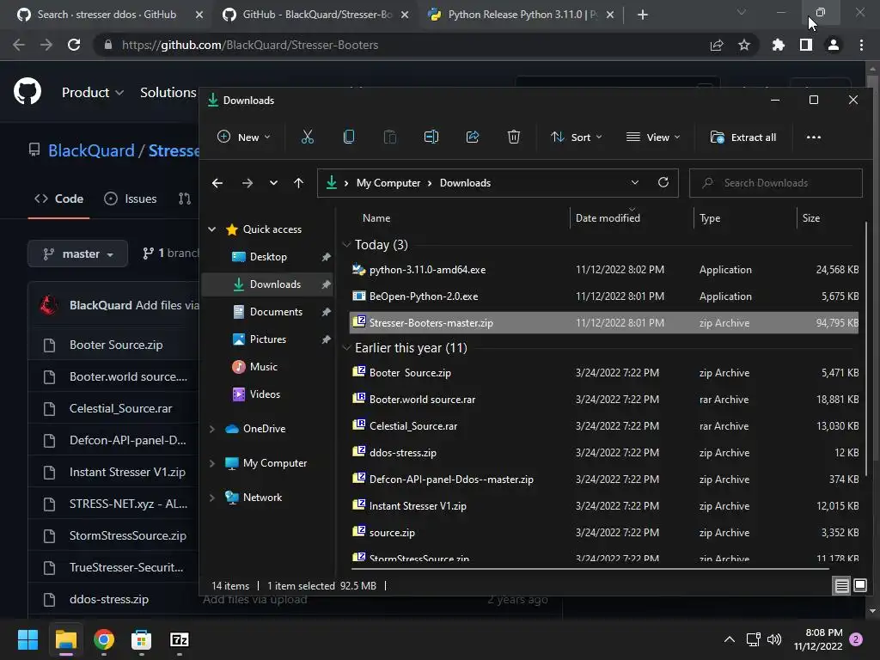Image resolution: width=880 pixels, height=660 pixels.
Task: Open StormStressSource.zip in GitHub list
Action: [128, 535]
